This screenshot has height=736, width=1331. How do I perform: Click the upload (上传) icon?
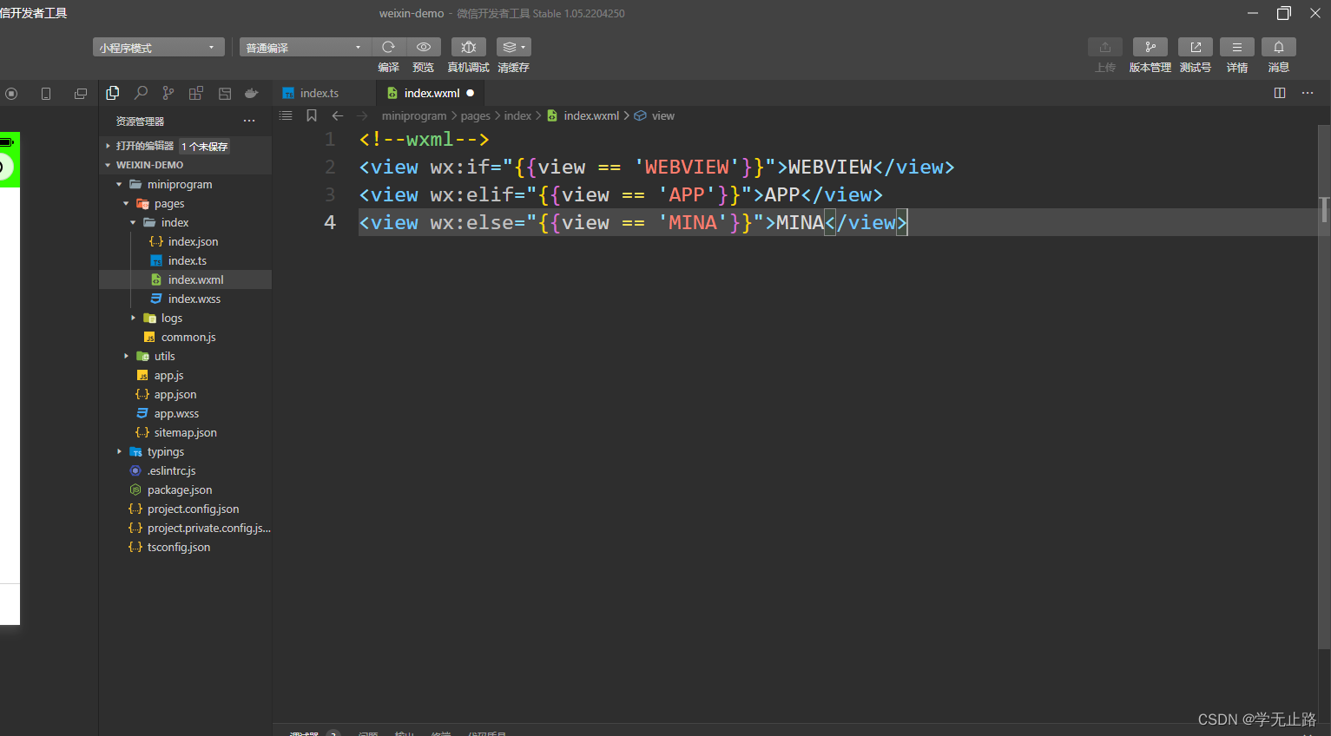pyautogui.click(x=1105, y=47)
